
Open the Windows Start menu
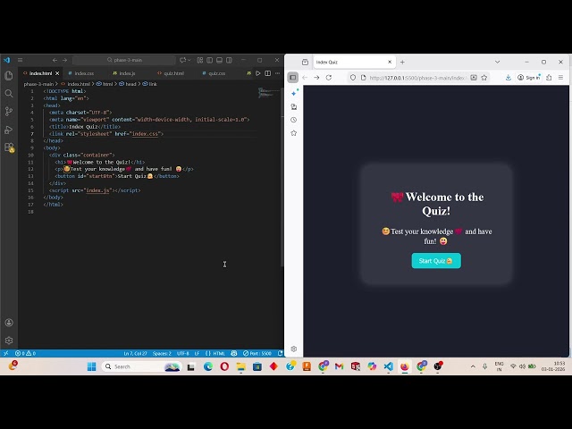91,366
